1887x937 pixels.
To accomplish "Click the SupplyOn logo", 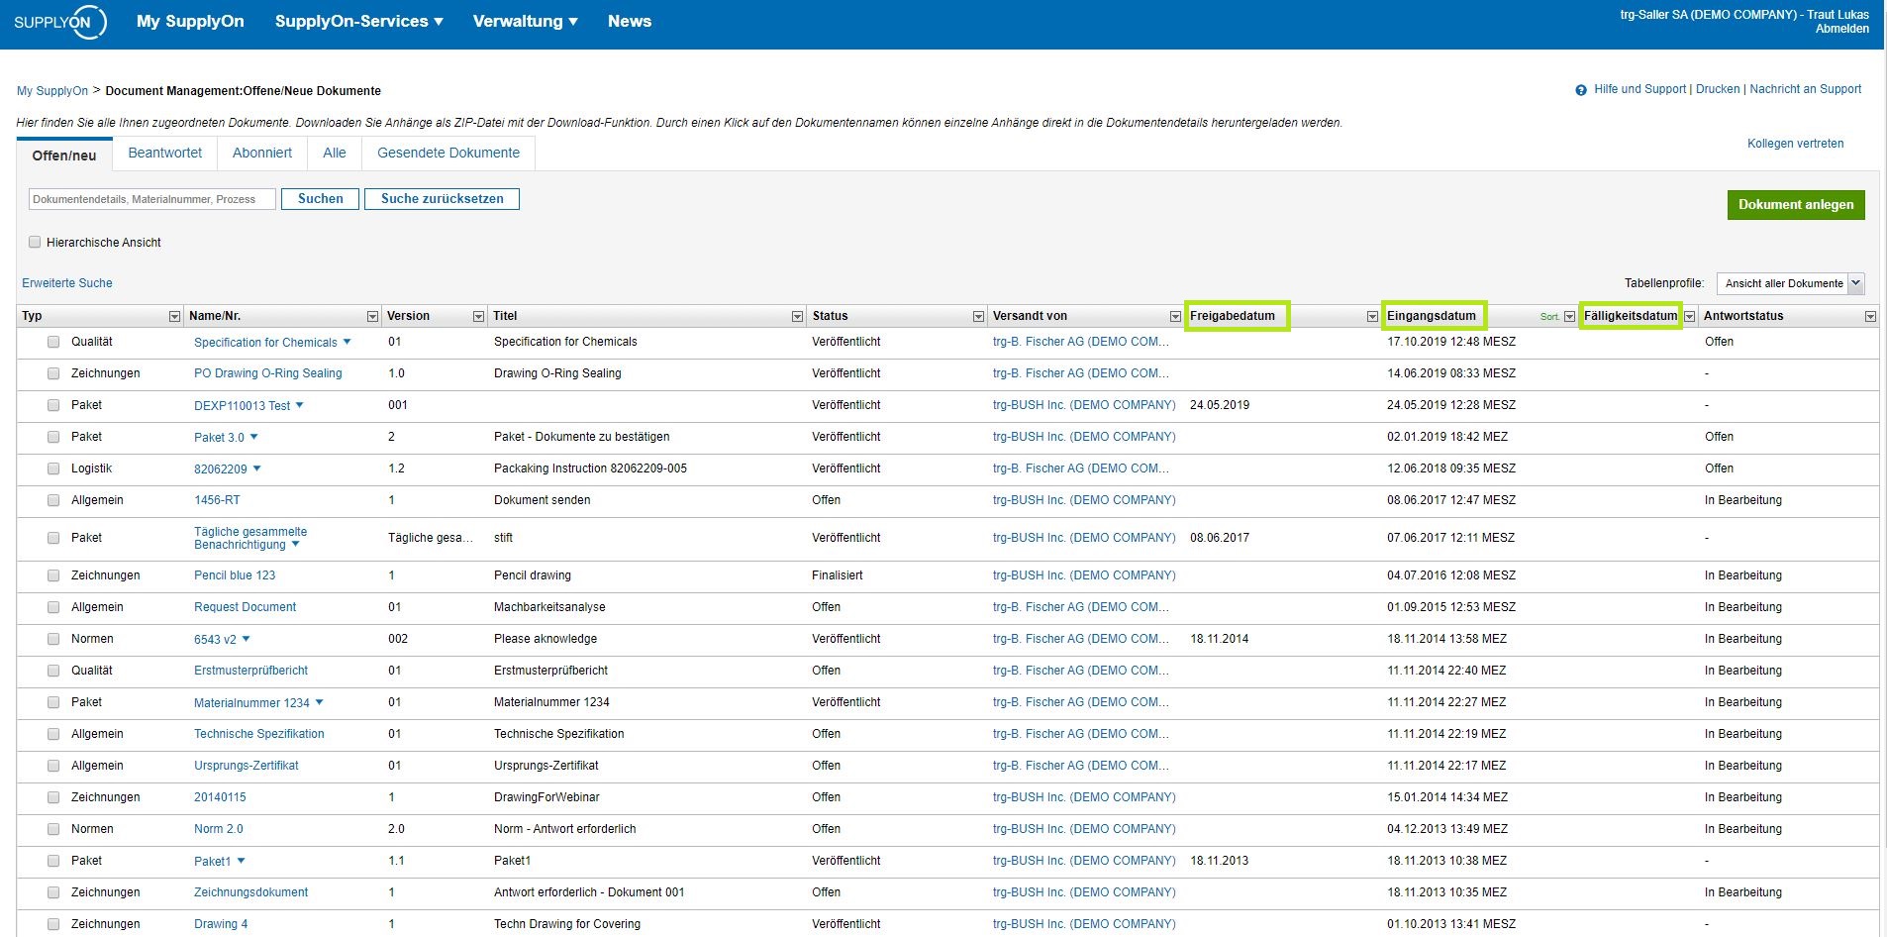I will 60,22.
